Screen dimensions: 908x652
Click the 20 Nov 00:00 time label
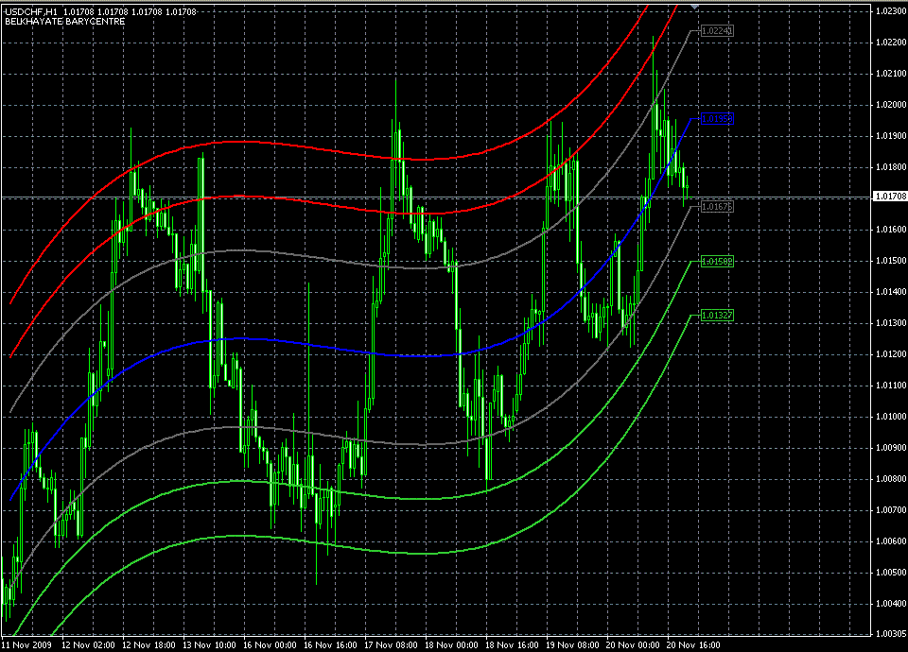[633, 645]
